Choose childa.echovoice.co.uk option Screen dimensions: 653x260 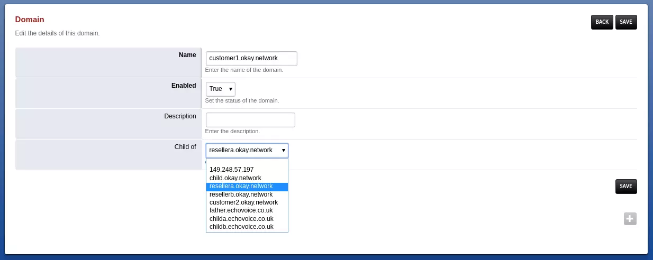click(x=247, y=219)
